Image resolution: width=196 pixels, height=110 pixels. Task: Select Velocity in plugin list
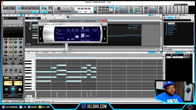[170, 35]
